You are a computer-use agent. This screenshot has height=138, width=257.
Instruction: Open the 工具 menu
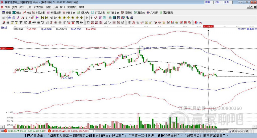click(55, 7)
